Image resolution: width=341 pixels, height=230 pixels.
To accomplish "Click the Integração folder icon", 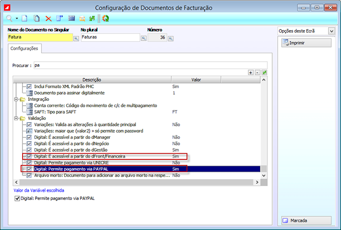I will [x=23, y=99].
